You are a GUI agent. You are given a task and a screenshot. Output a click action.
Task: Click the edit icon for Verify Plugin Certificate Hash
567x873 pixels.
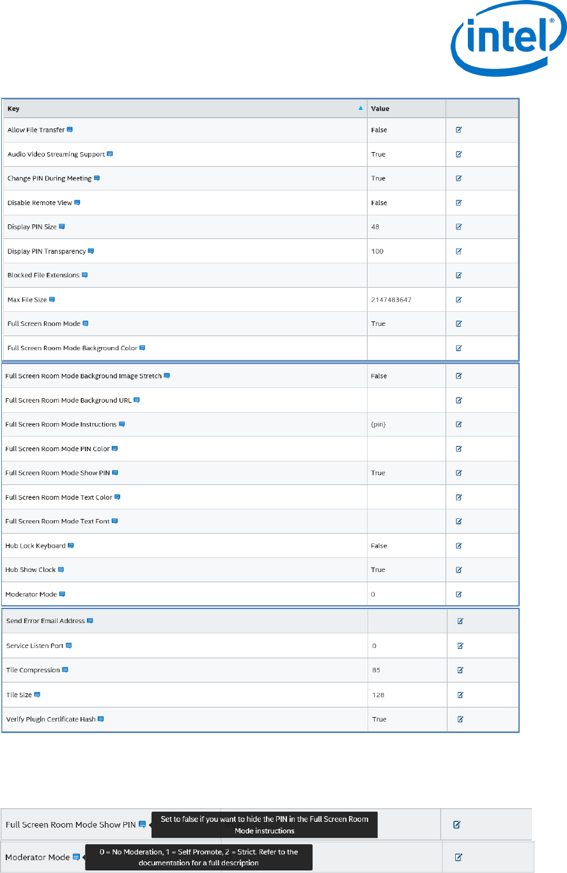tap(460, 719)
